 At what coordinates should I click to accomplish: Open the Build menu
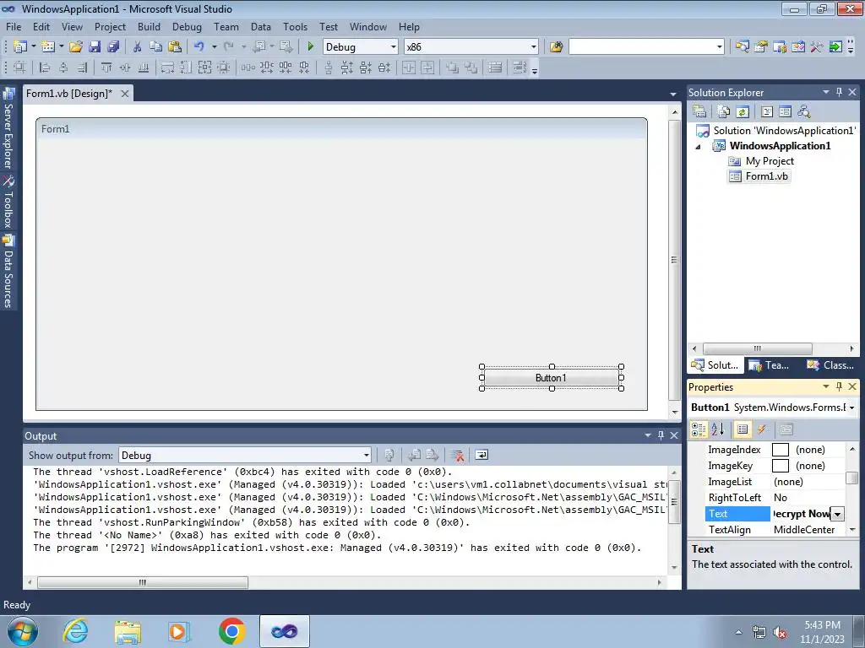point(149,26)
